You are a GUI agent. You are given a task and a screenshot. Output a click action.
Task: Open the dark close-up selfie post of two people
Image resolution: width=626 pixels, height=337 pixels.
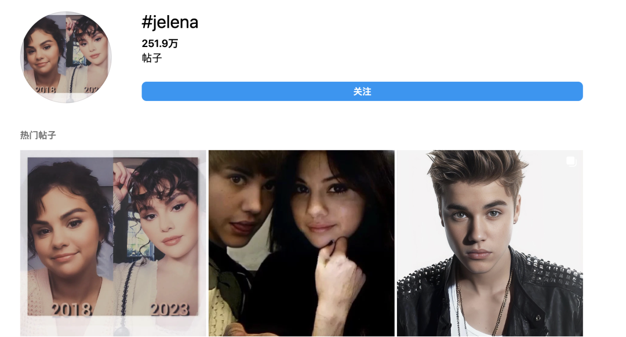coord(301,243)
